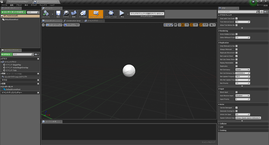The height and width of the screenshot is (145, 269).
Task: Click Tick Interval value field
Action: [x=243, y=22]
